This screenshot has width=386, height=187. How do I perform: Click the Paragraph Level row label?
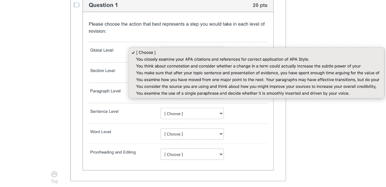pos(105,91)
